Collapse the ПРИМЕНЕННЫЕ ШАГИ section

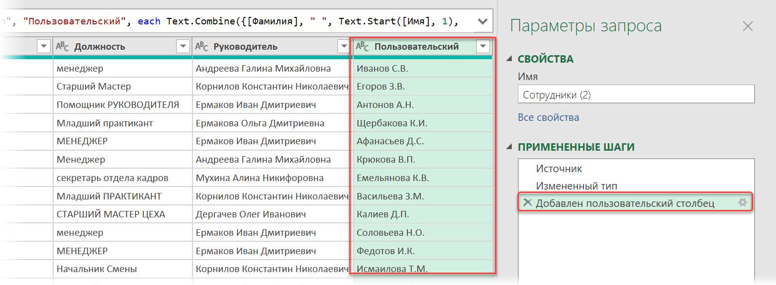[509, 147]
